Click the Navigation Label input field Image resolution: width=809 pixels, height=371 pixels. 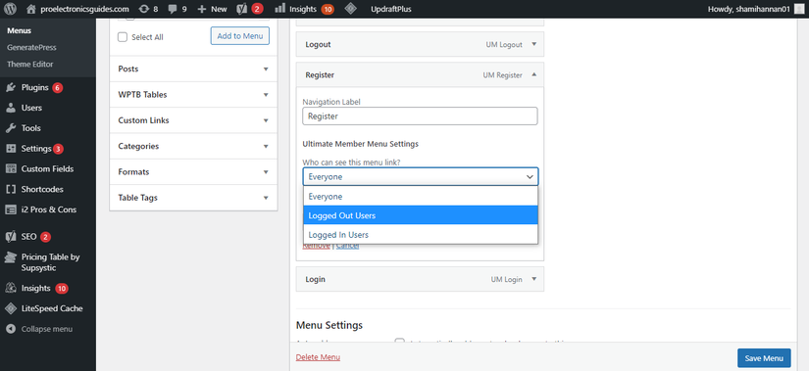[x=420, y=116]
